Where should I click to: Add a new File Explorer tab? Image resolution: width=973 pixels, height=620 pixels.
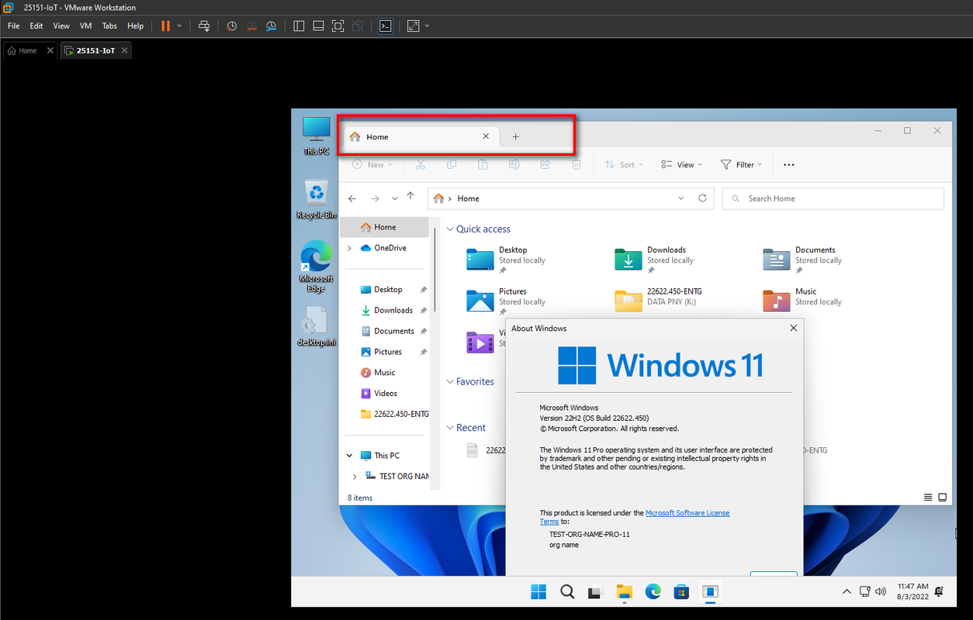515,136
